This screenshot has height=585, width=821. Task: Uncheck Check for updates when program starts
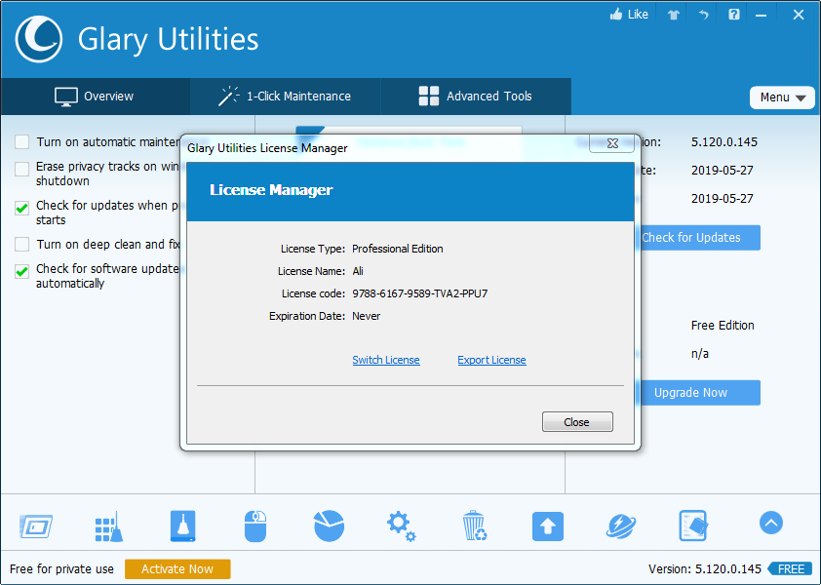coord(22,208)
